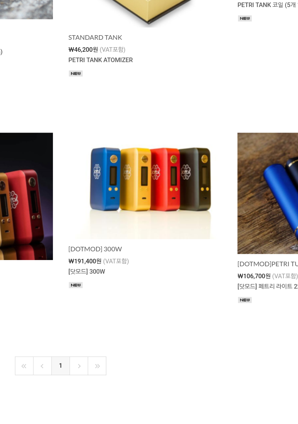Go to first page with double-left arrow

click(x=24, y=366)
